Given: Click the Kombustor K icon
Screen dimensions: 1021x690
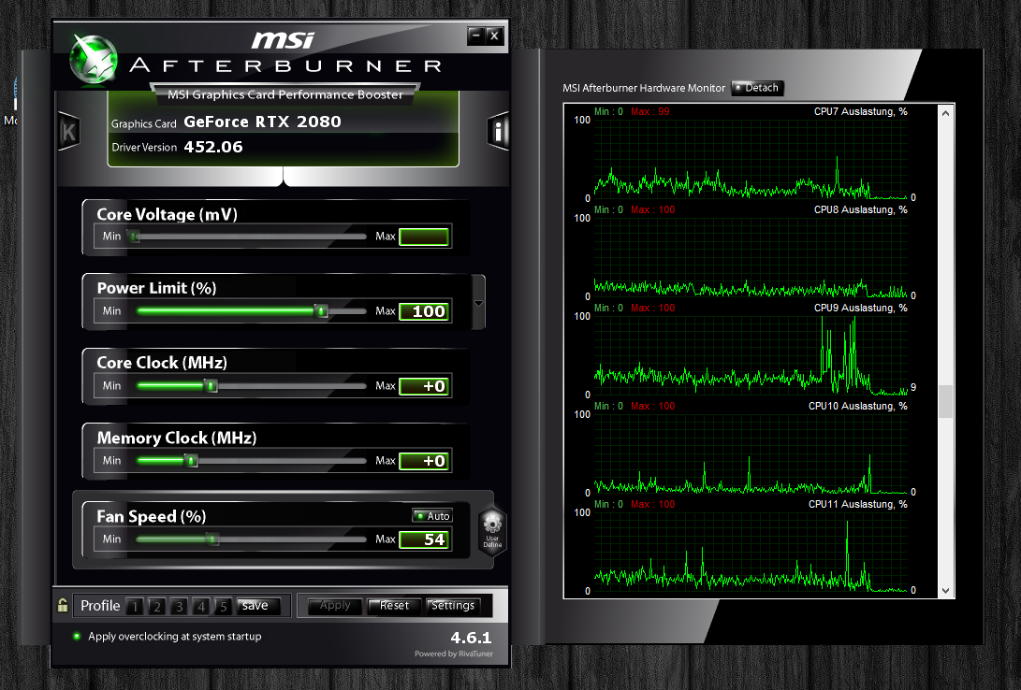Looking at the screenshot, I should [x=68, y=132].
